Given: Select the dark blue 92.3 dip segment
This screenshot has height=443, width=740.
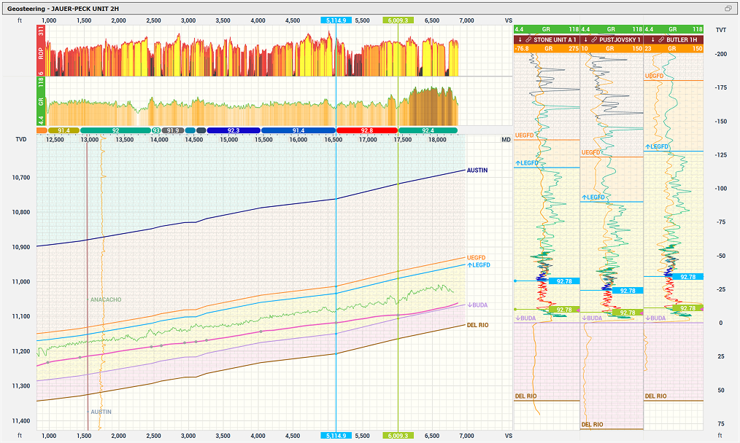Looking at the screenshot, I should coord(233,130).
